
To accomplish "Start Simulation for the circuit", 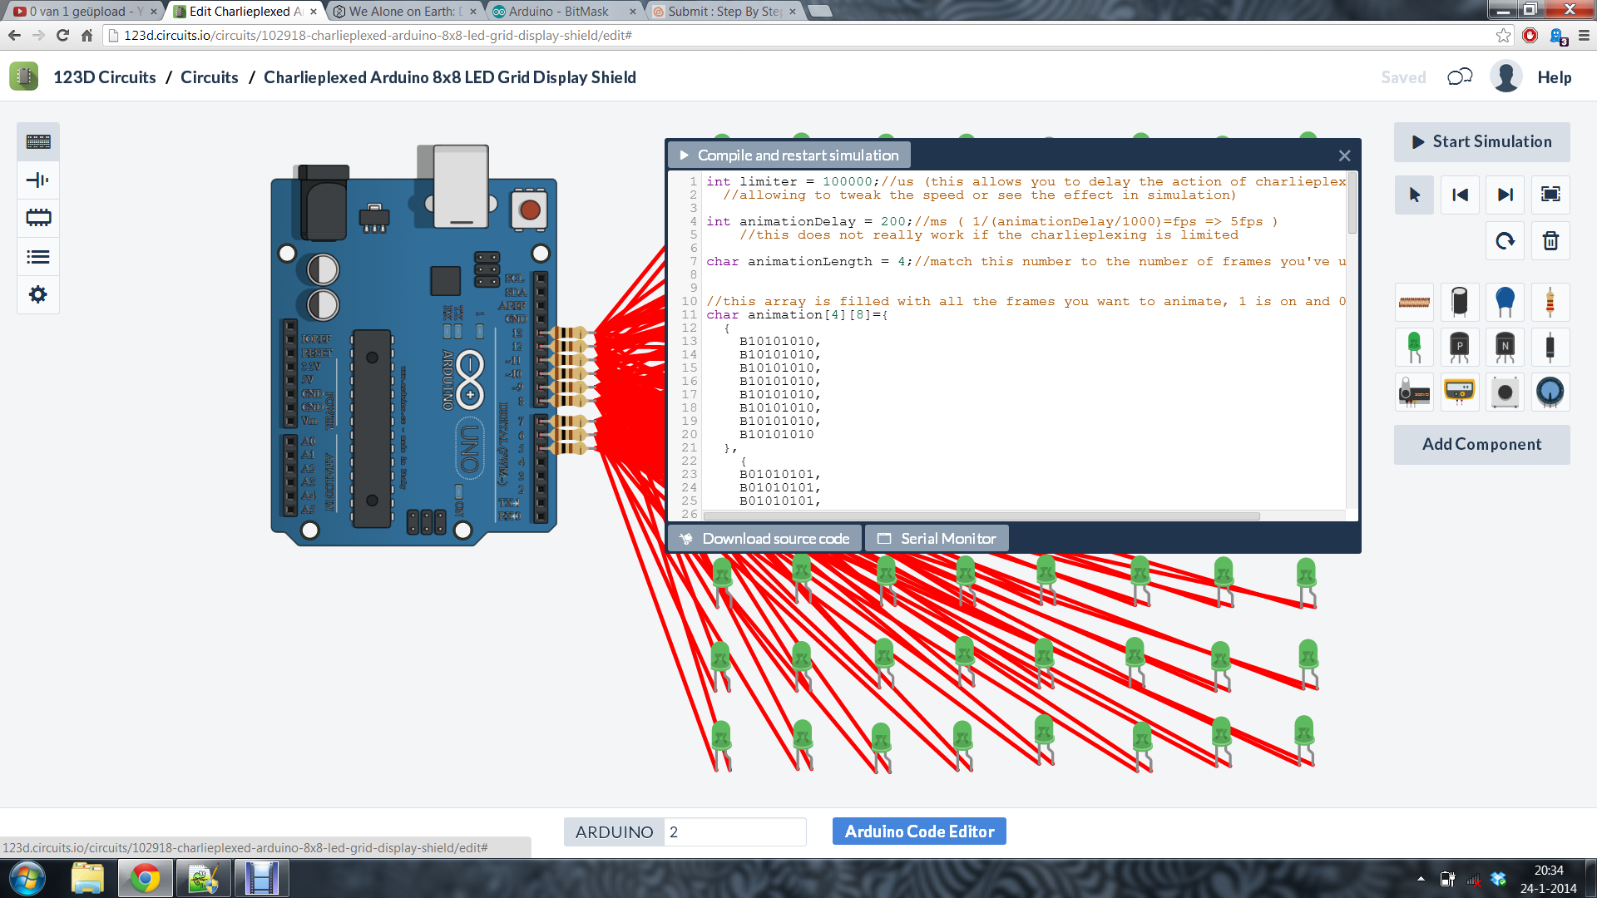I will point(1481,141).
